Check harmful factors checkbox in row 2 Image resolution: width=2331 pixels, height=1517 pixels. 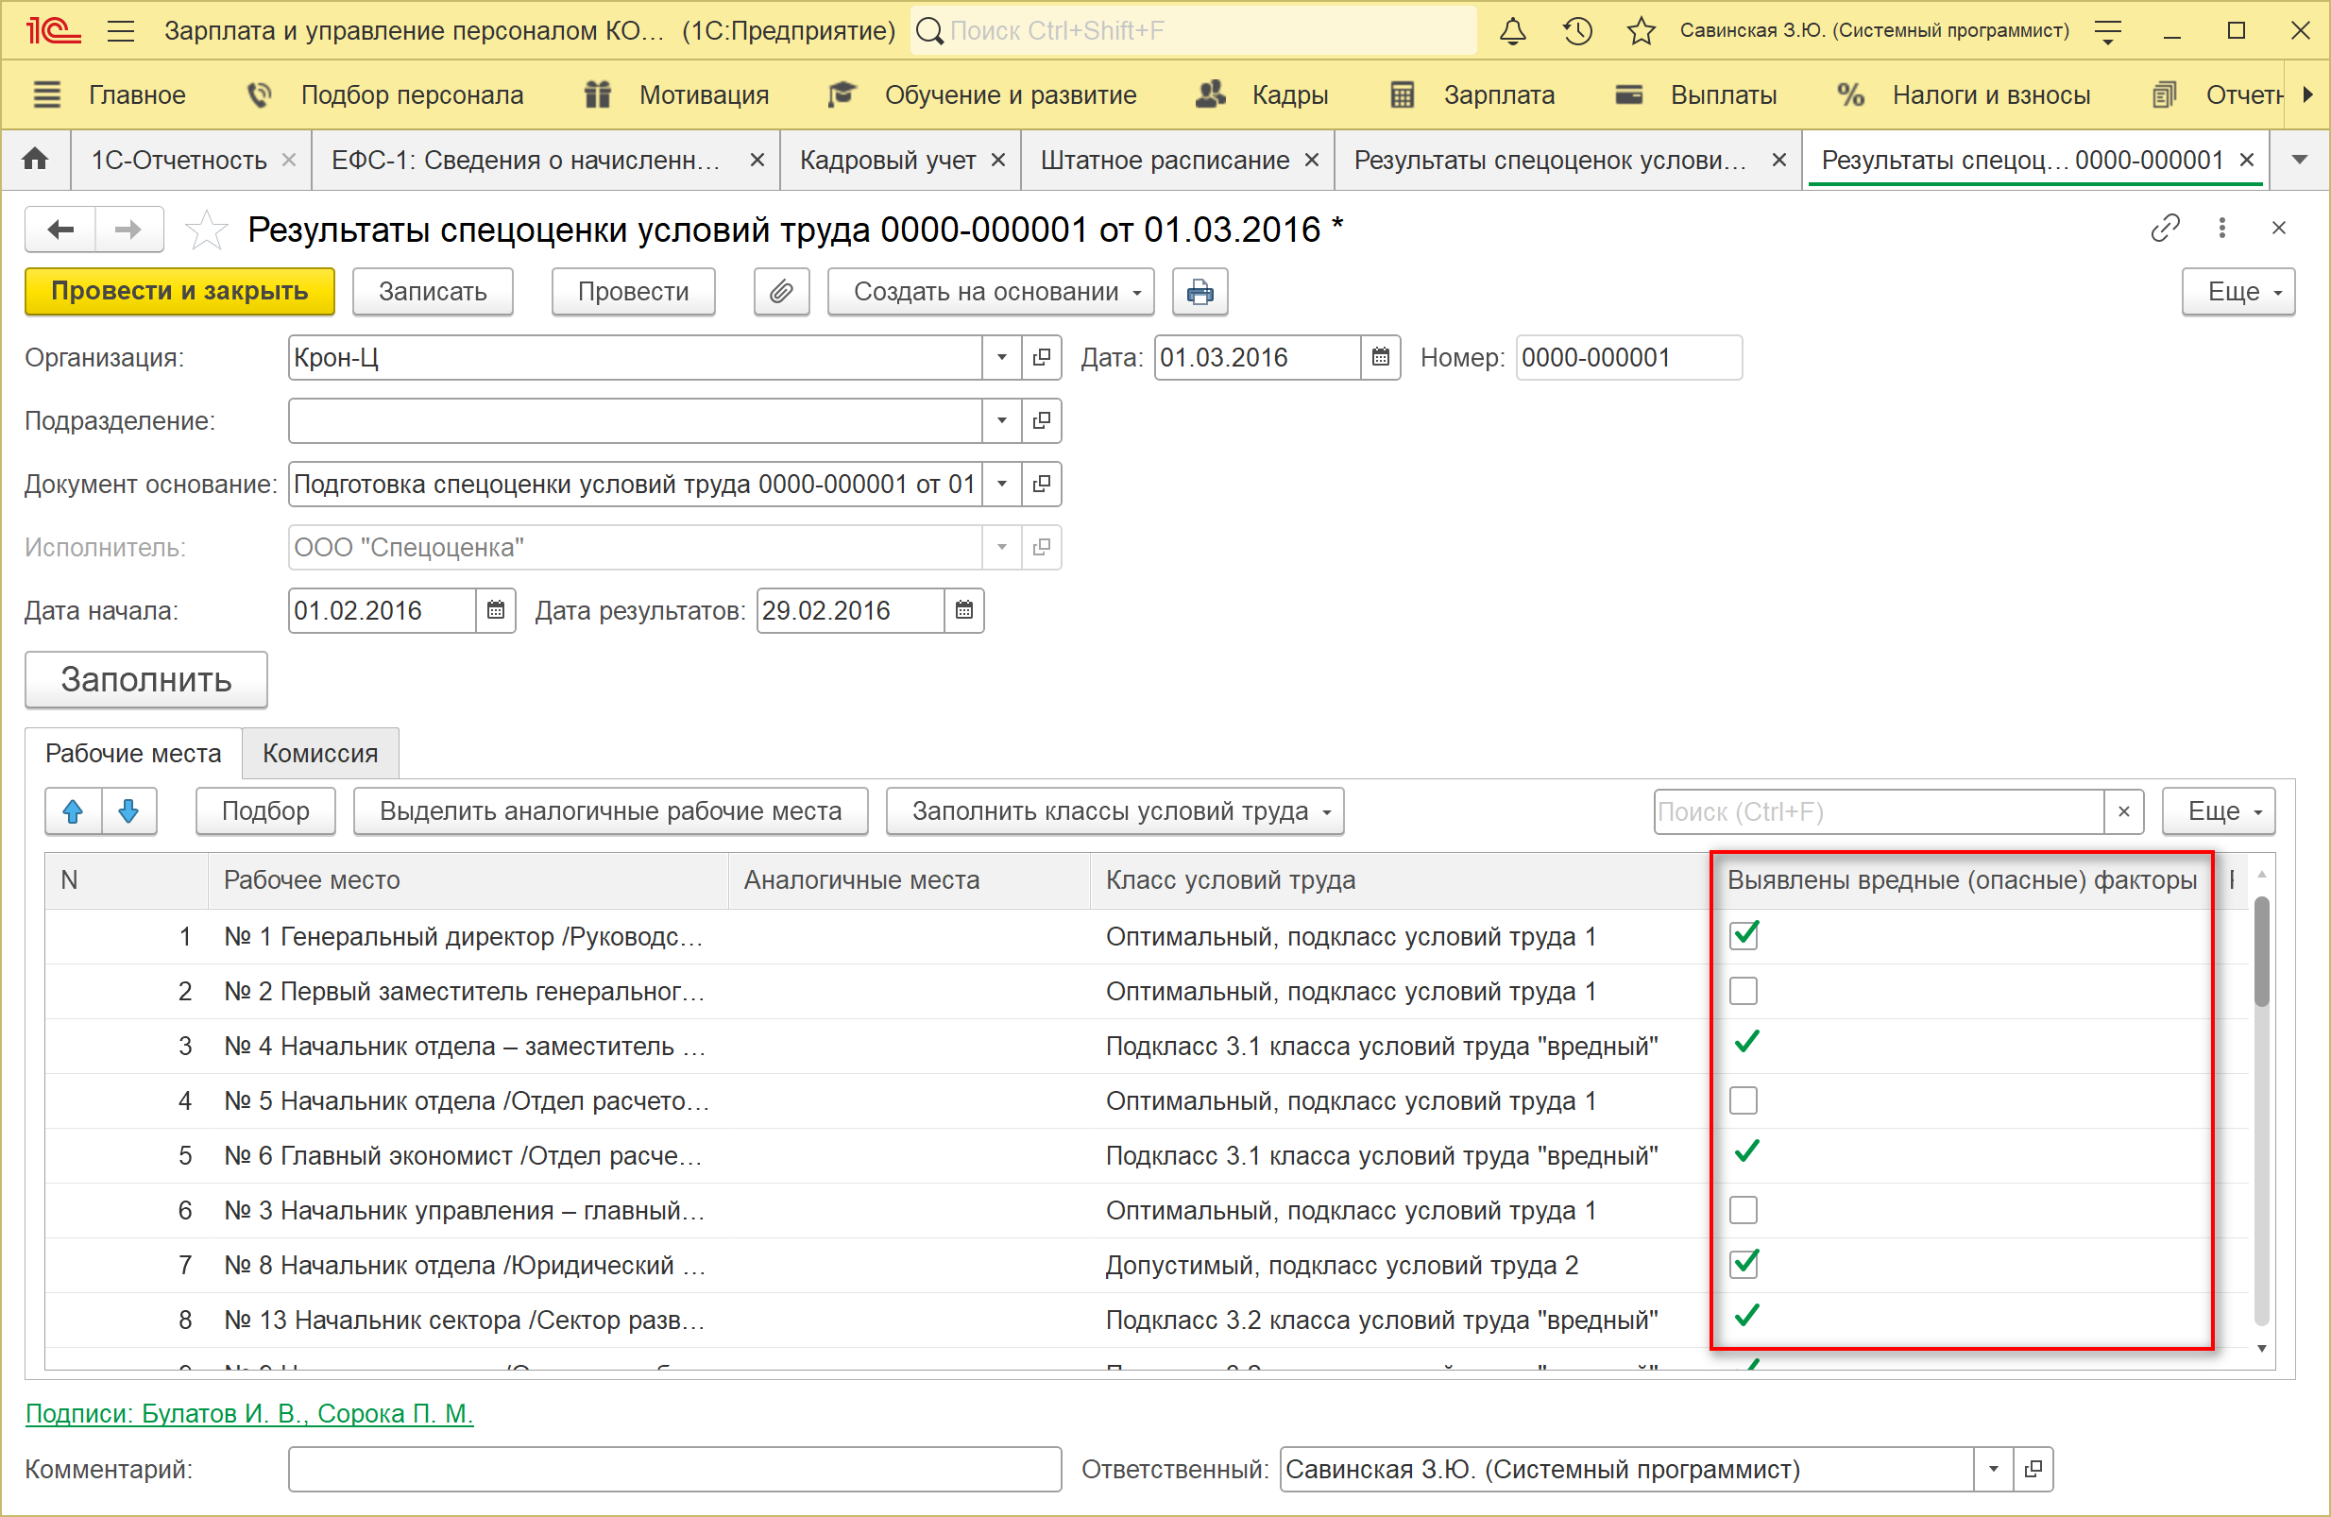(1744, 990)
